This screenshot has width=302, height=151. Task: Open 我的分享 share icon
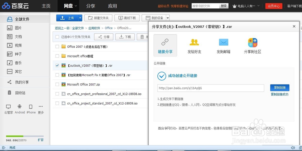[x=9, y=82]
